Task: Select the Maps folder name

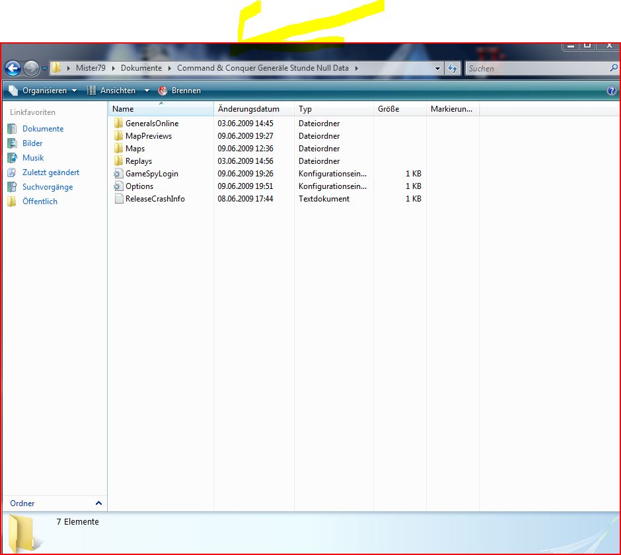Action: click(x=135, y=149)
